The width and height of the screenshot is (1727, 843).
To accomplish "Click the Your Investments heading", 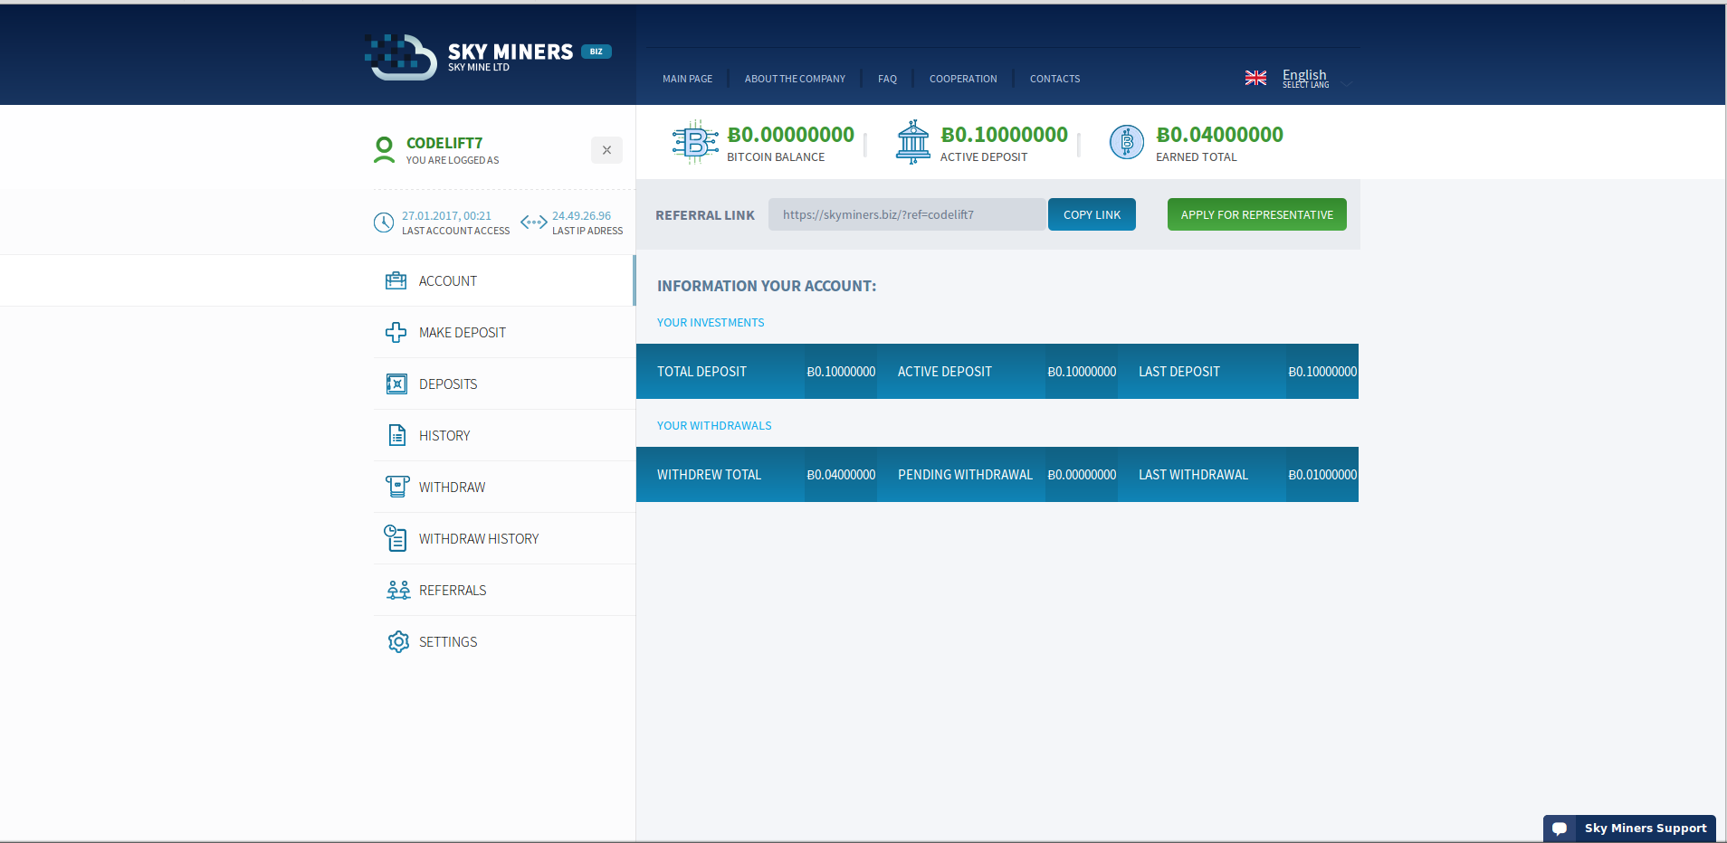I will [711, 323].
